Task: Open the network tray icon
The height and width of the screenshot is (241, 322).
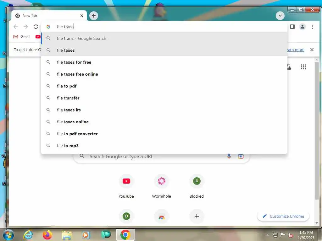Action: tap(275, 235)
